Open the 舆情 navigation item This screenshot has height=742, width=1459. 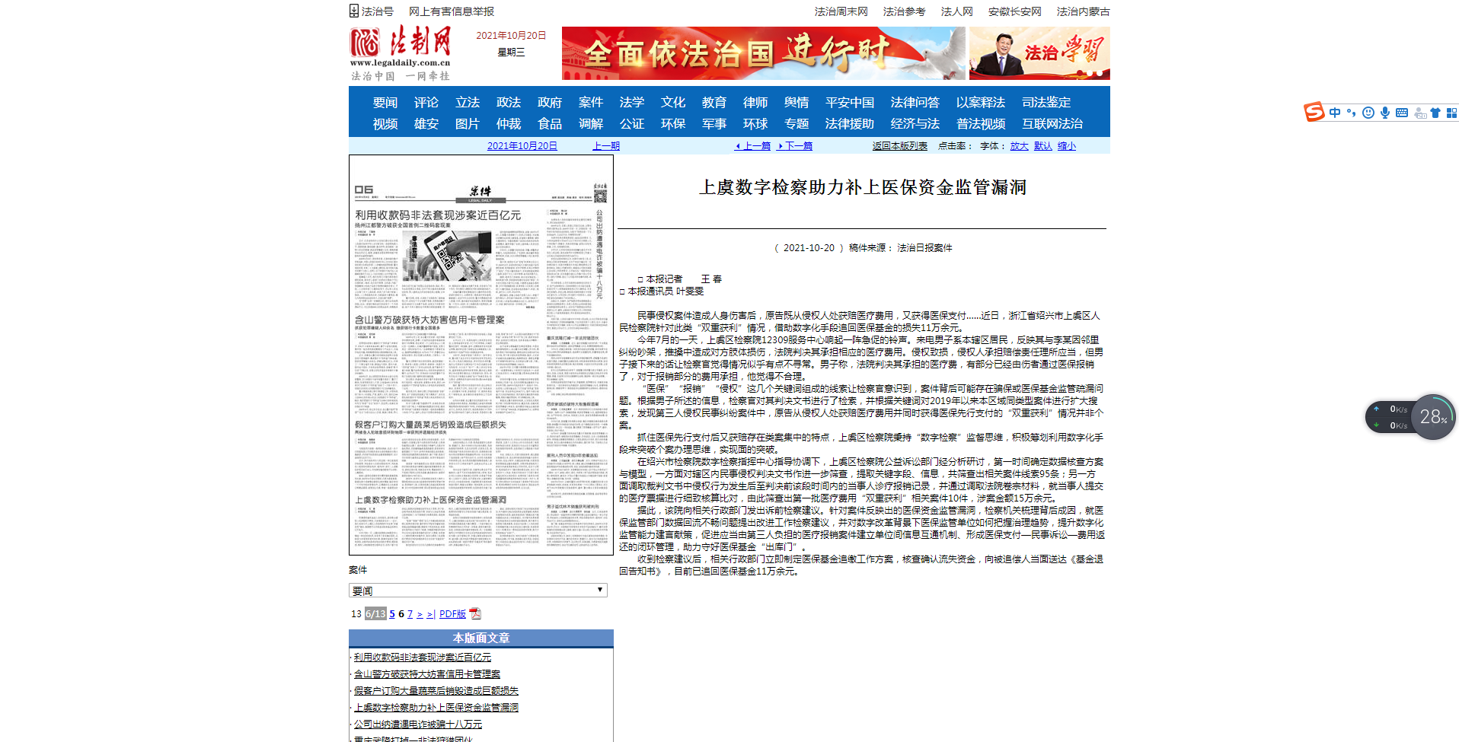click(x=797, y=102)
